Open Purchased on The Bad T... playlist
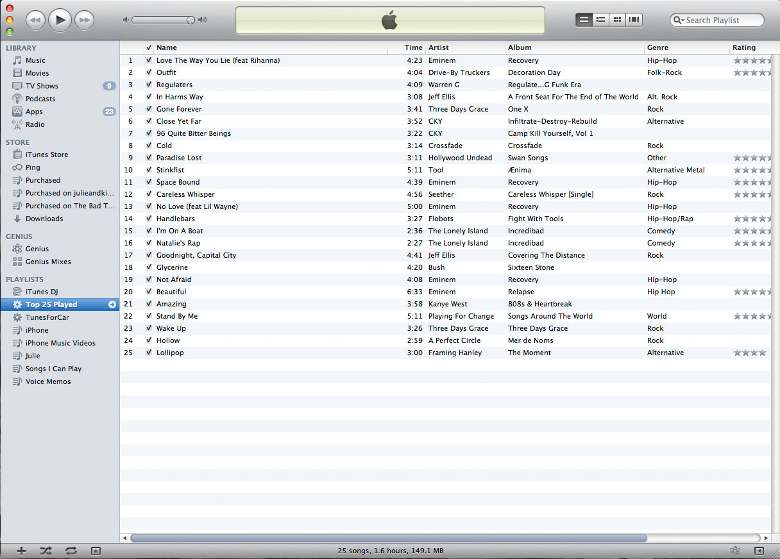 [64, 206]
